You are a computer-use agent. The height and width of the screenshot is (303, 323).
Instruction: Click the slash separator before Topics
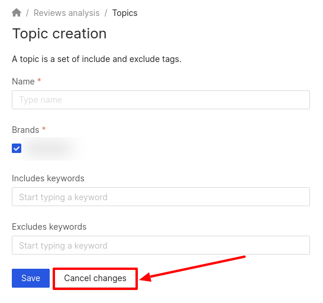[106, 13]
